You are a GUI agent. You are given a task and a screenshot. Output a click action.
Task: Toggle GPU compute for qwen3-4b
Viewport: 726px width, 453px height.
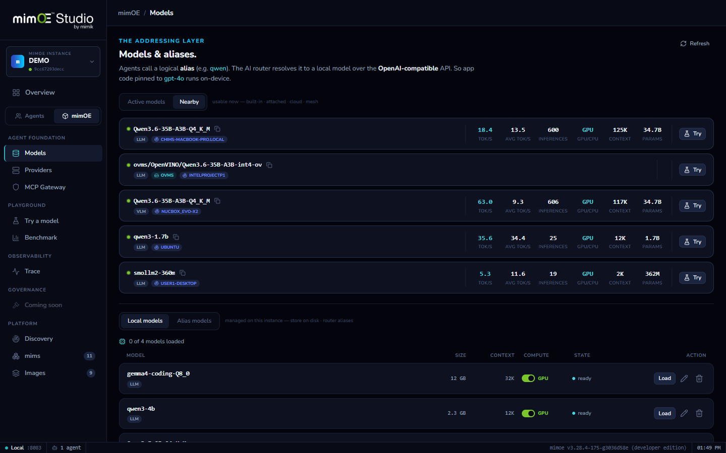[528, 413]
